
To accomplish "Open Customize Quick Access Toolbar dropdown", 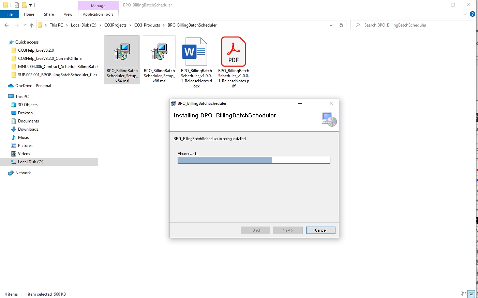I will 30,5.
